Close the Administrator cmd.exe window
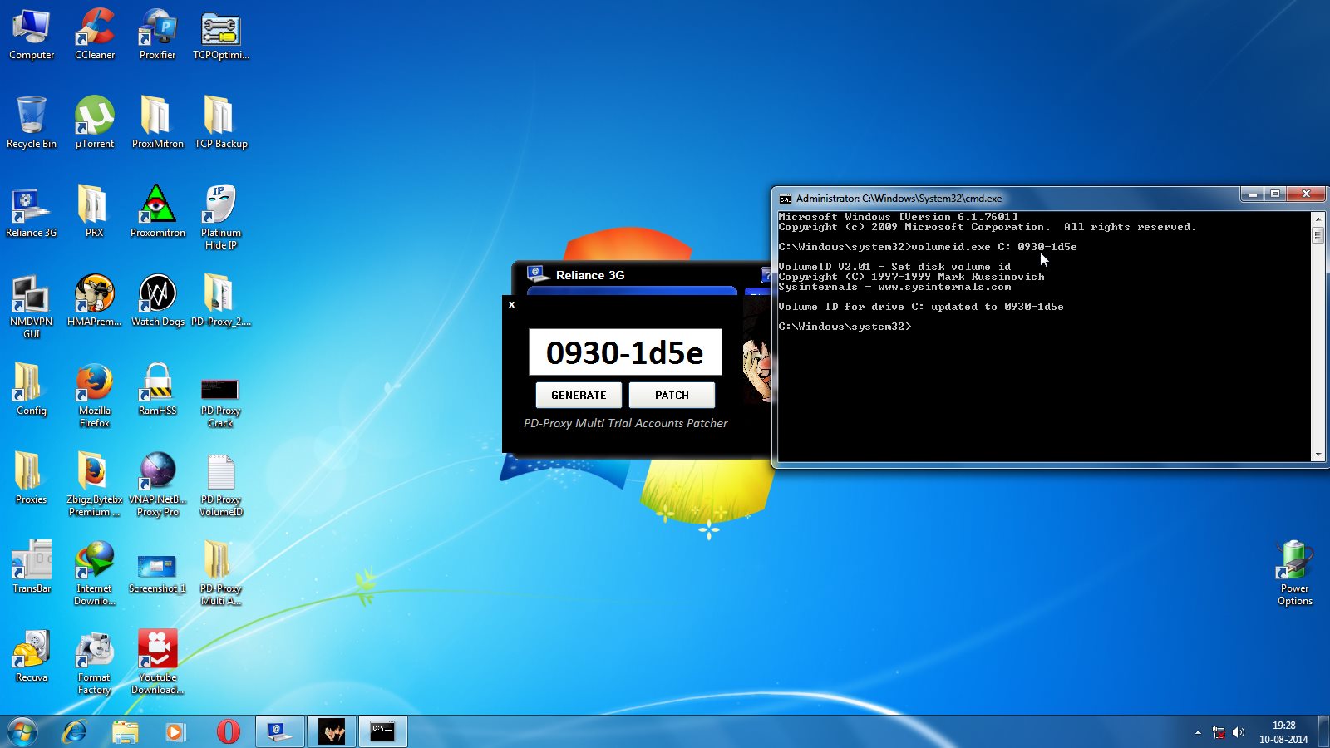The width and height of the screenshot is (1330, 748). [x=1306, y=194]
